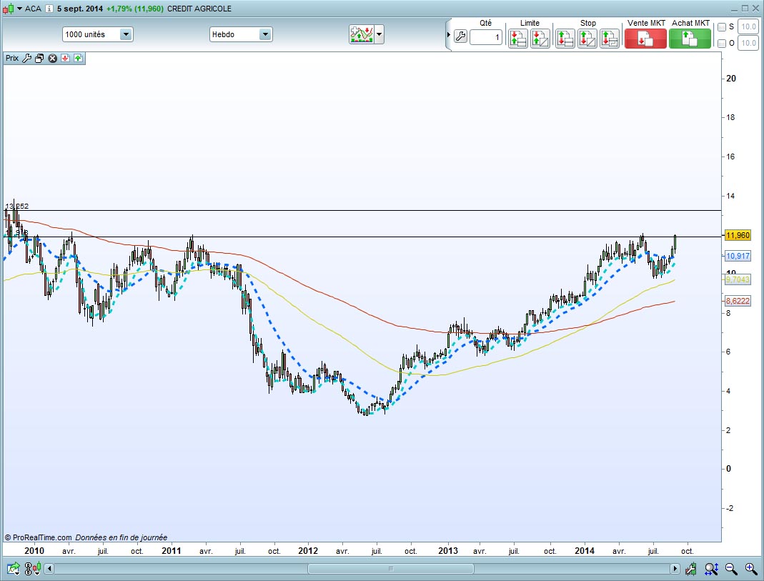Image resolution: width=764 pixels, height=581 pixels.
Task: Click the Prix panel label
Action: point(12,58)
